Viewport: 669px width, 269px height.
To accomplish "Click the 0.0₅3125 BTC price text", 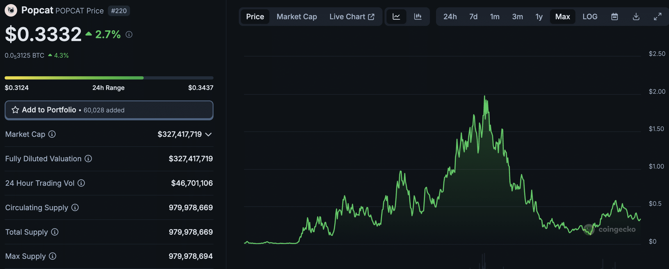I will (x=24, y=56).
